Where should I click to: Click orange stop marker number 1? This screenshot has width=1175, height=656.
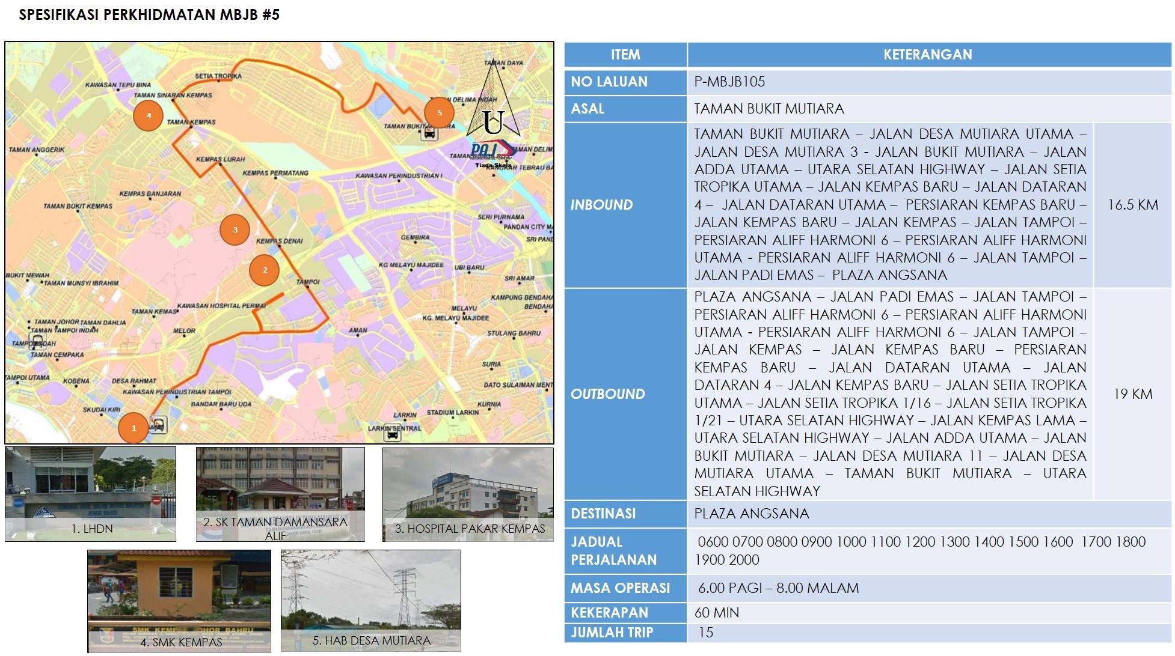[133, 428]
